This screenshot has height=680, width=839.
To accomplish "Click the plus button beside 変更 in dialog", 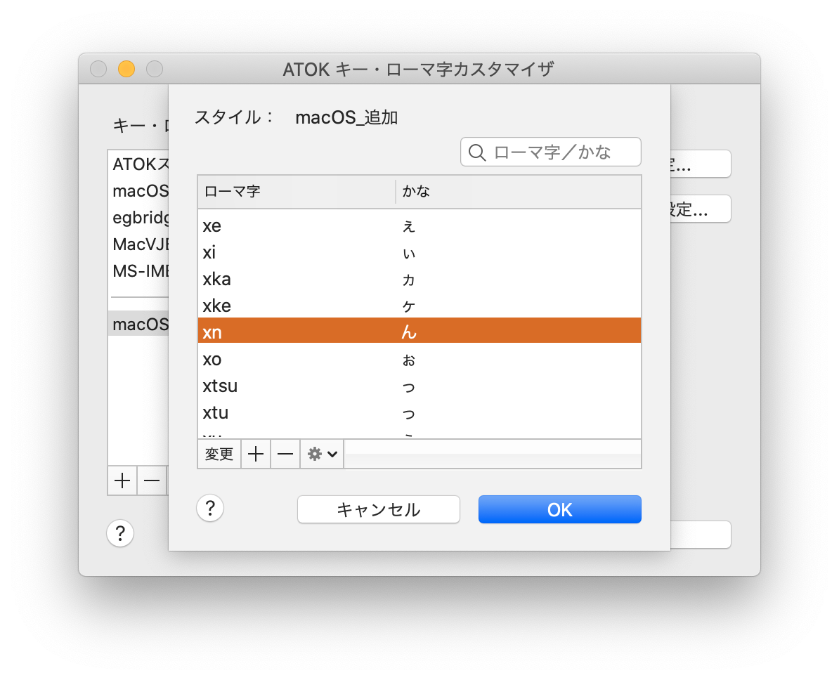I will [256, 455].
